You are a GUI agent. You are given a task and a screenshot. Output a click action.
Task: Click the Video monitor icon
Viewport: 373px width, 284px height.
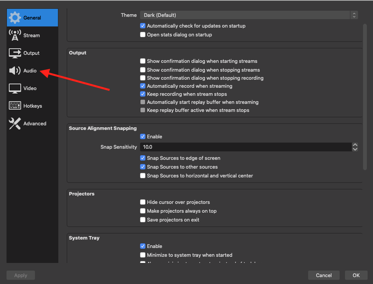coord(15,88)
